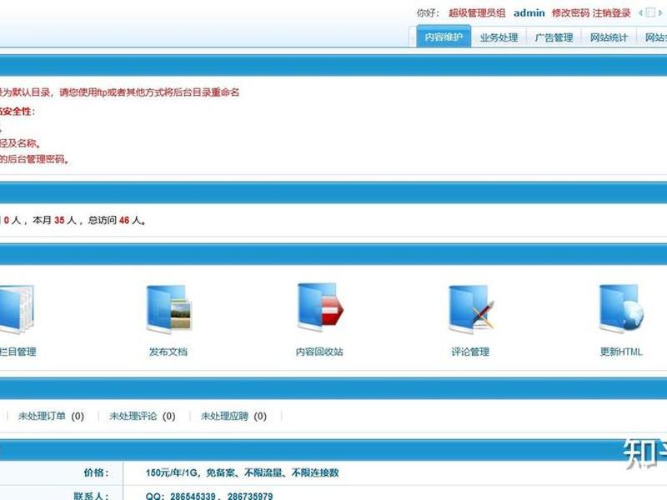This screenshot has height=500, width=667.
Task: Open the 更新HTML globe folder icon
Action: pyautogui.click(x=621, y=308)
